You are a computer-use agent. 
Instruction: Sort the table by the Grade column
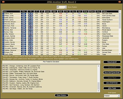(48, 11)
